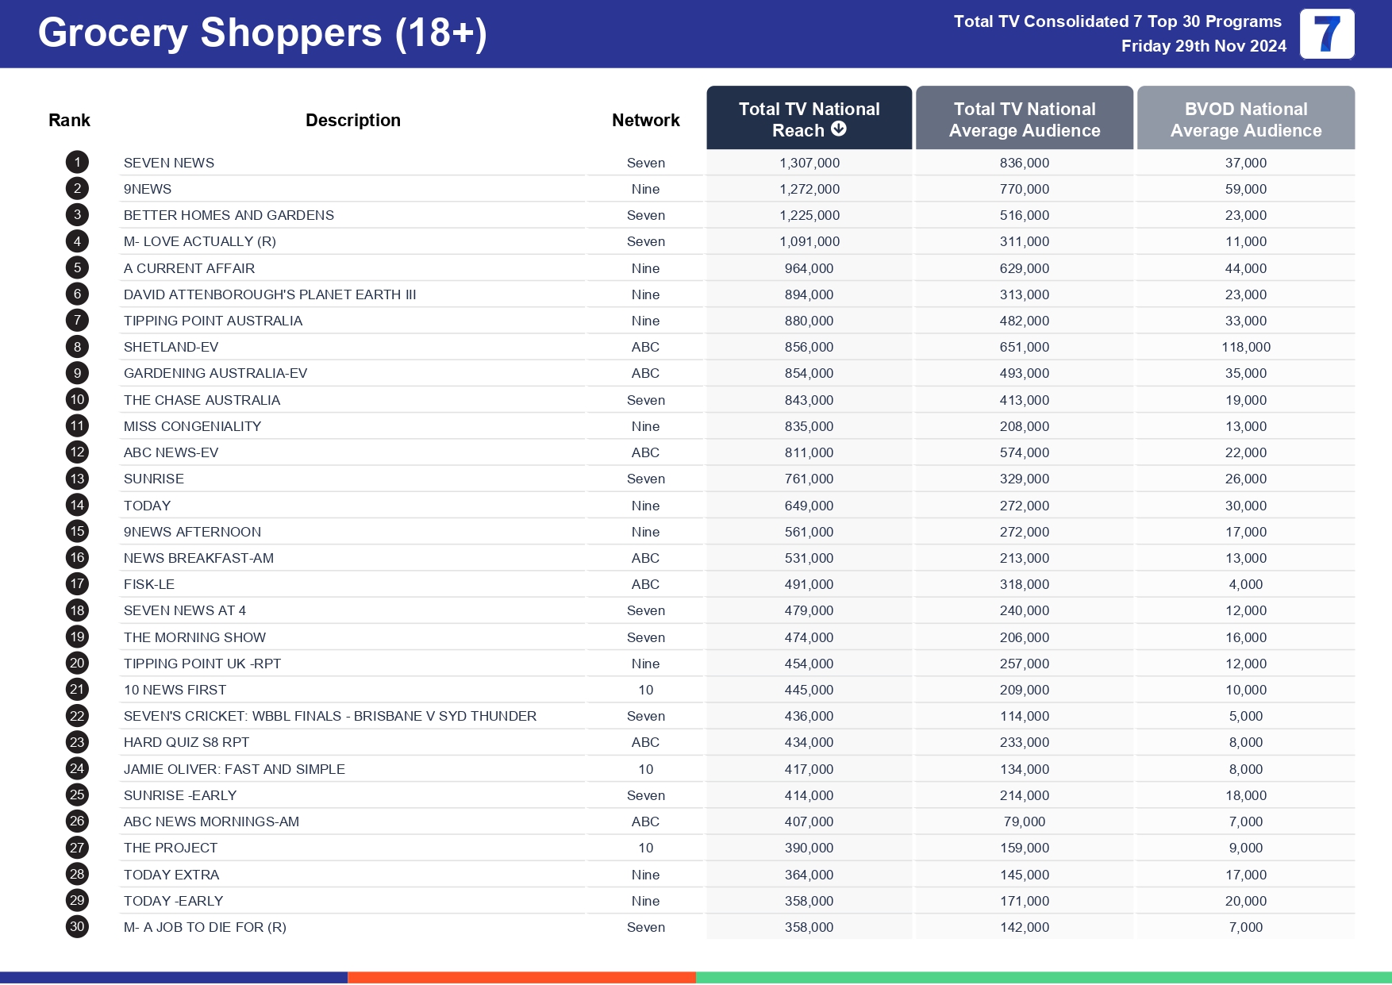
Task: Click rank 12 circle badge
Action: [x=77, y=452]
